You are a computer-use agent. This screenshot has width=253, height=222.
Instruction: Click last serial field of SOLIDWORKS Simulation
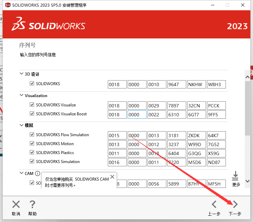[x=216, y=162]
